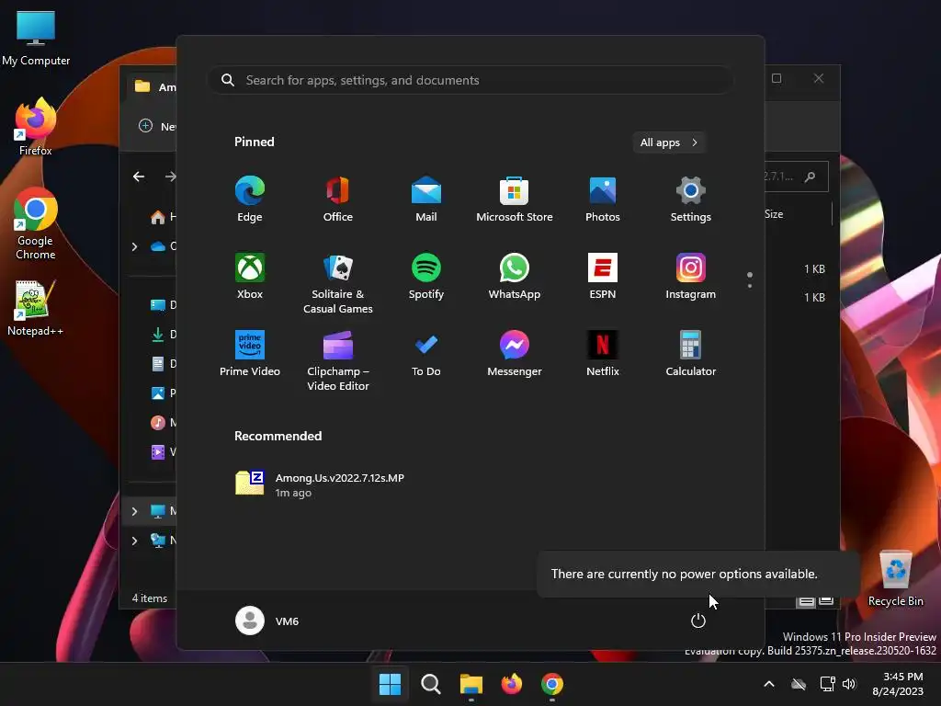Launch Office from pinned apps

[338, 199]
